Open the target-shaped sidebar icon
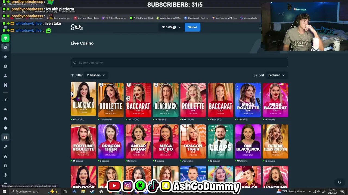Image resolution: width=348 pixels, height=195 pixels. coord(5,175)
